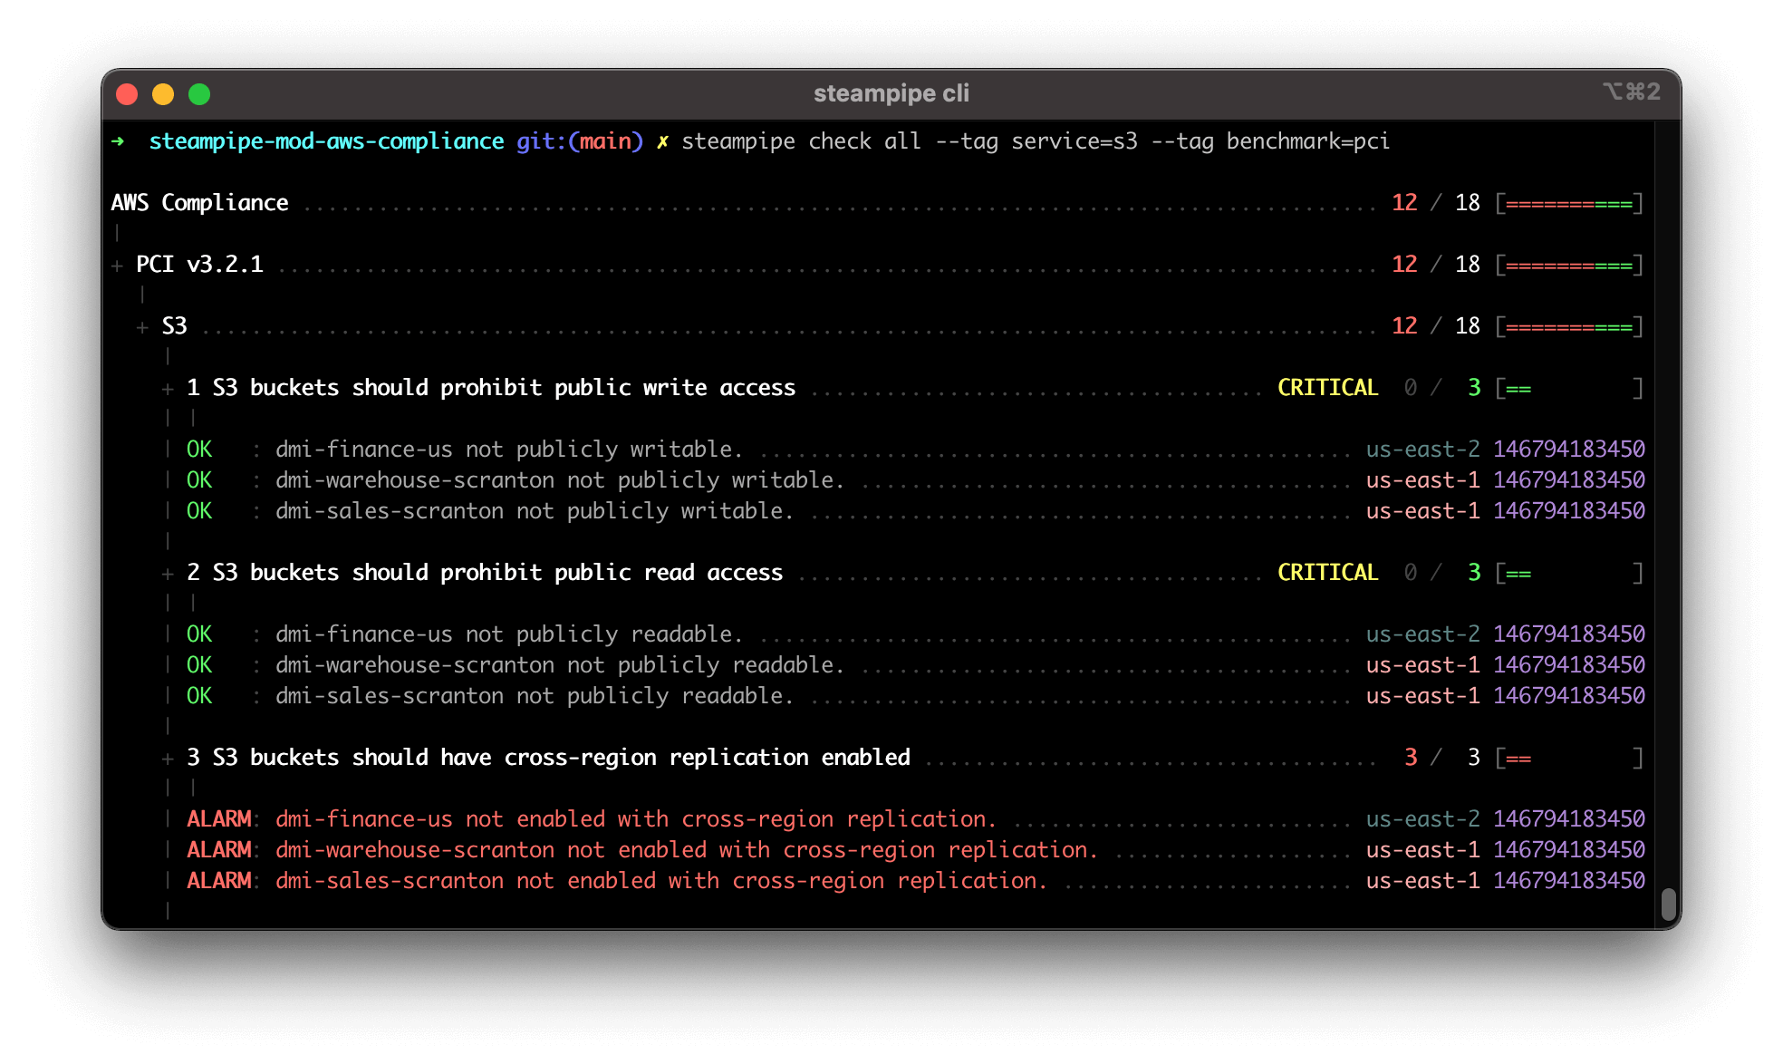
Task: Click dmi-sales-scranton not publicly writable line
Action: click(x=535, y=511)
